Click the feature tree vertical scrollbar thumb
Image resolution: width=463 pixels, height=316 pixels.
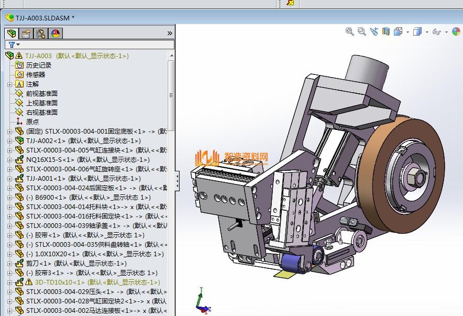click(x=171, y=94)
